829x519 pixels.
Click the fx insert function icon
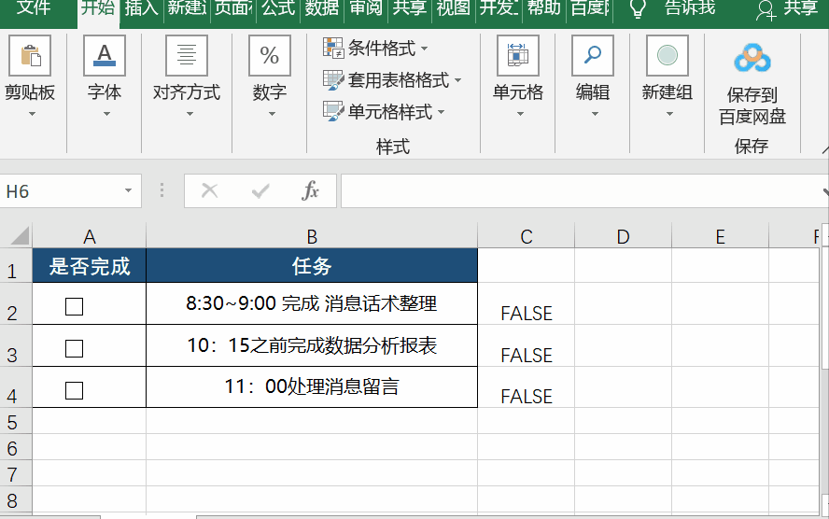point(310,190)
